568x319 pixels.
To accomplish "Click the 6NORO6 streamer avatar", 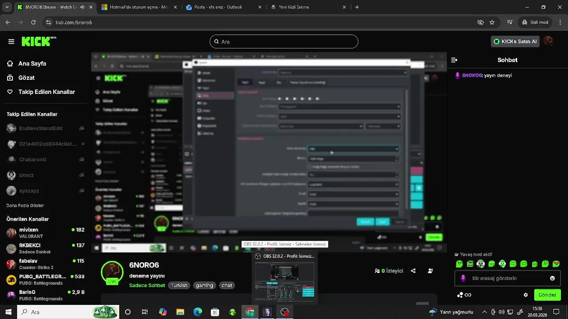I will click(x=112, y=272).
